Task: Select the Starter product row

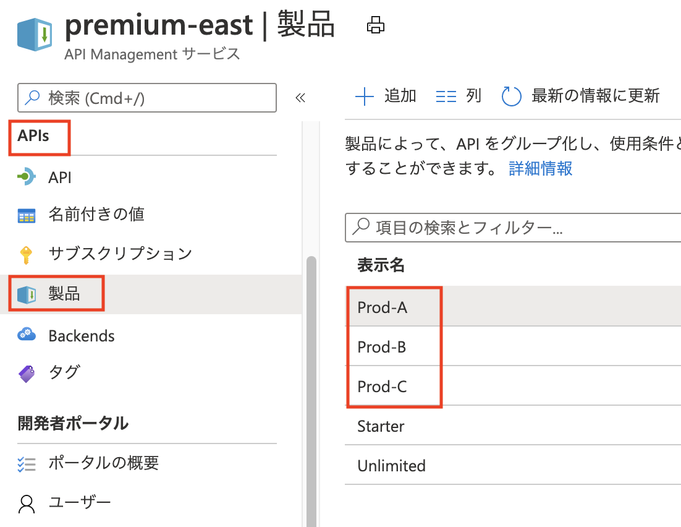Action: (513, 426)
